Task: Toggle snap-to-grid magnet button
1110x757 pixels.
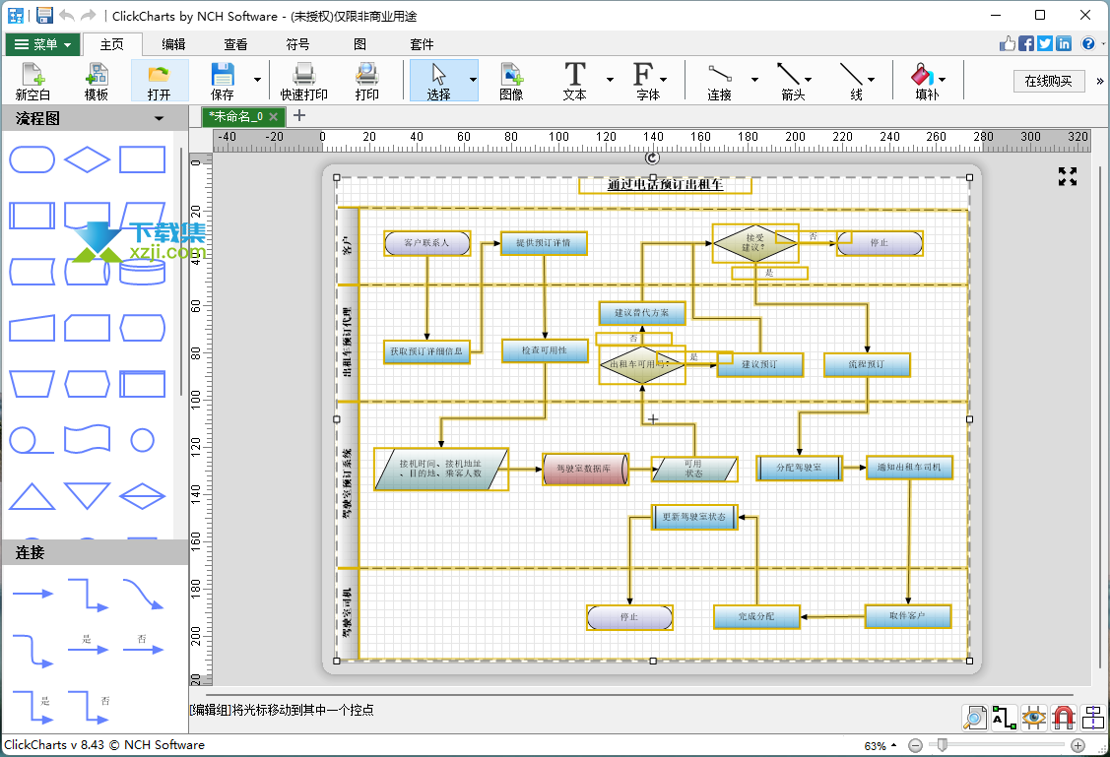Action: pyautogui.click(x=1064, y=718)
